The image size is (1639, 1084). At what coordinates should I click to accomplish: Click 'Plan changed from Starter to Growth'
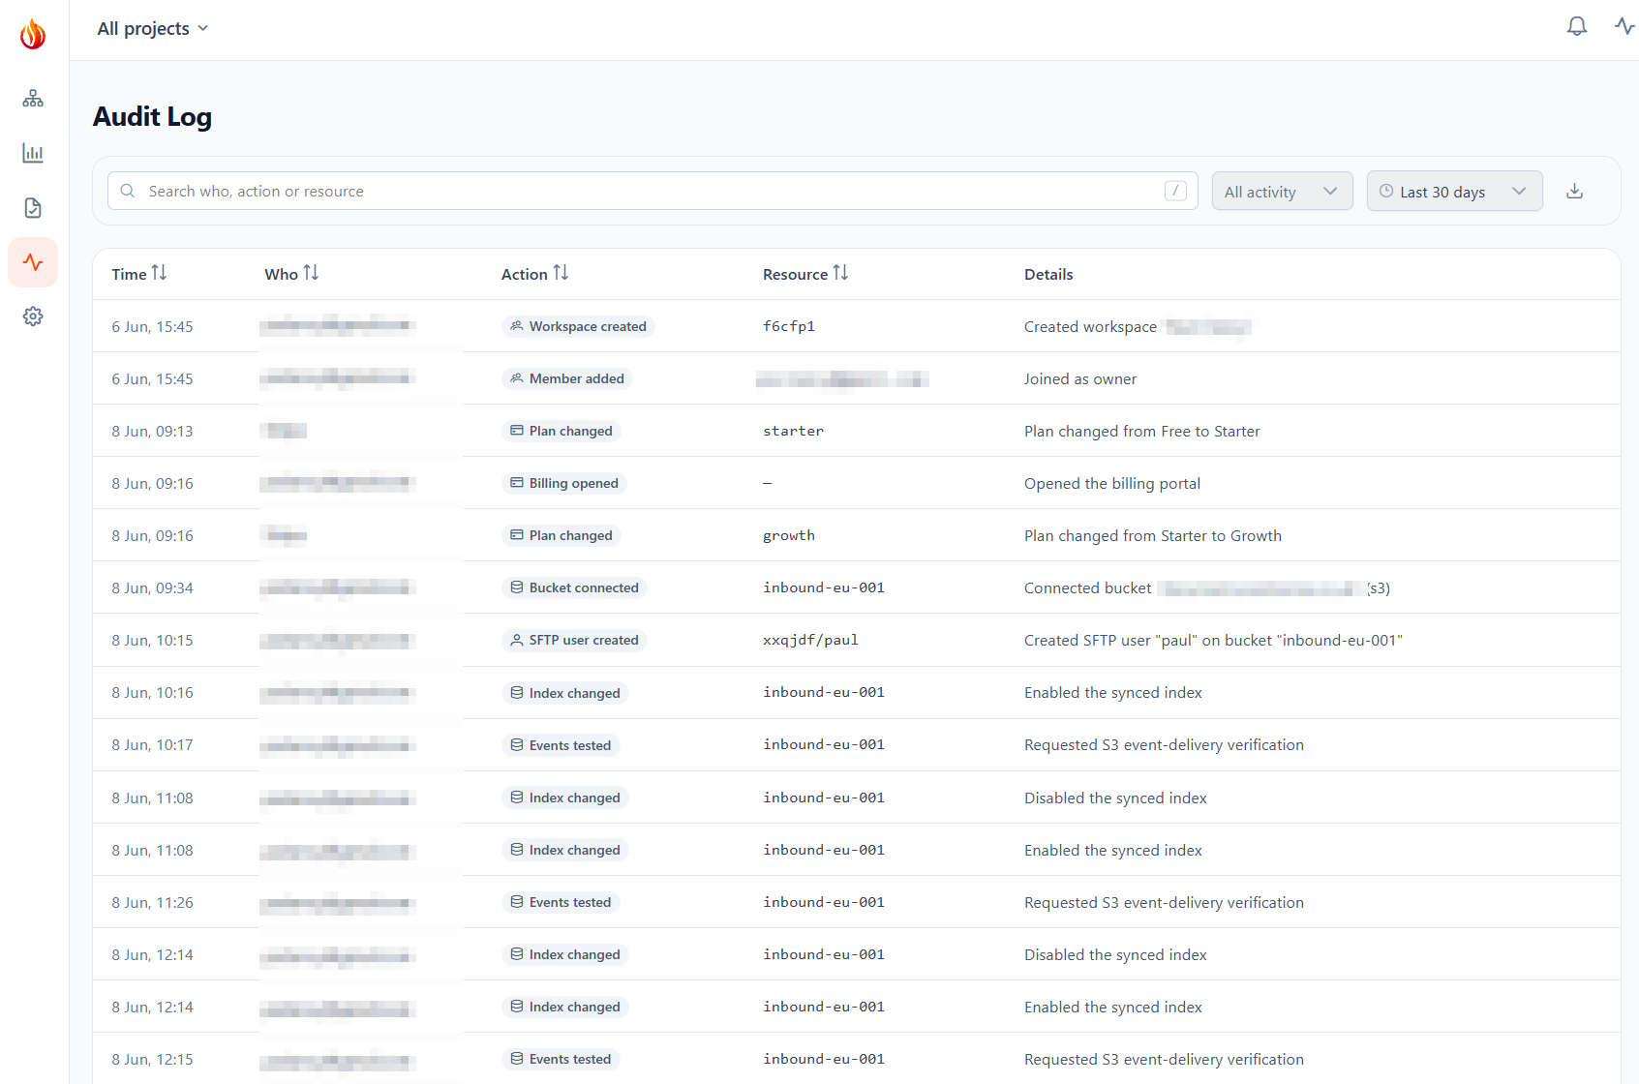click(1153, 535)
